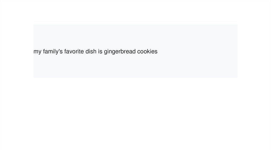Click the word "dish" in the sentence

[91, 52]
